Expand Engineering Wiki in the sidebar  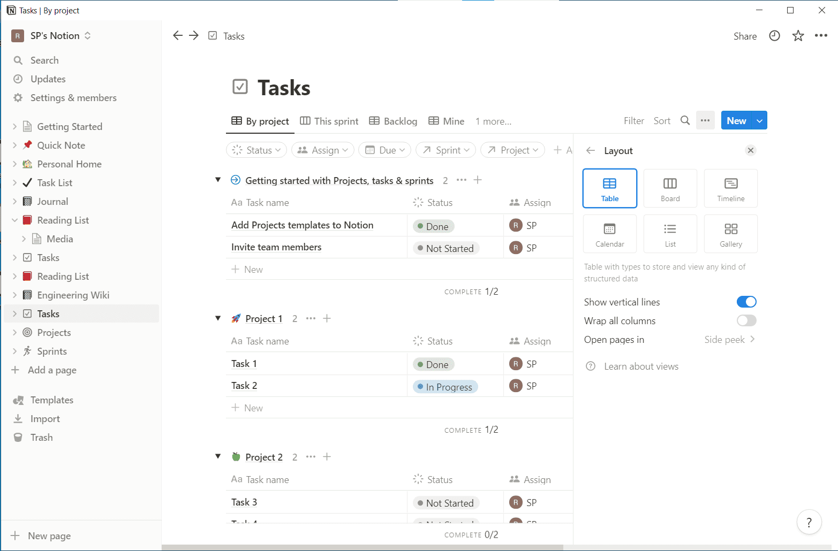click(14, 295)
